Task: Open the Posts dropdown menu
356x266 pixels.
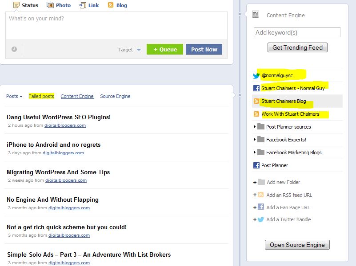Action: (x=14, y=96)
